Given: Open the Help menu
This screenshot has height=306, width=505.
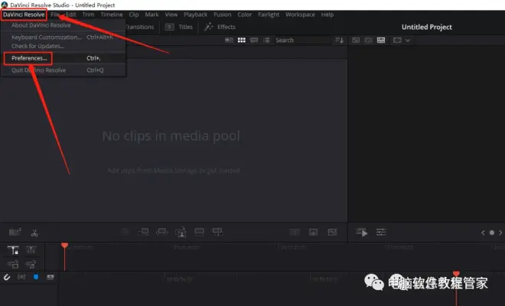Looking at the screenshot, I should click(x=327, y=15).
